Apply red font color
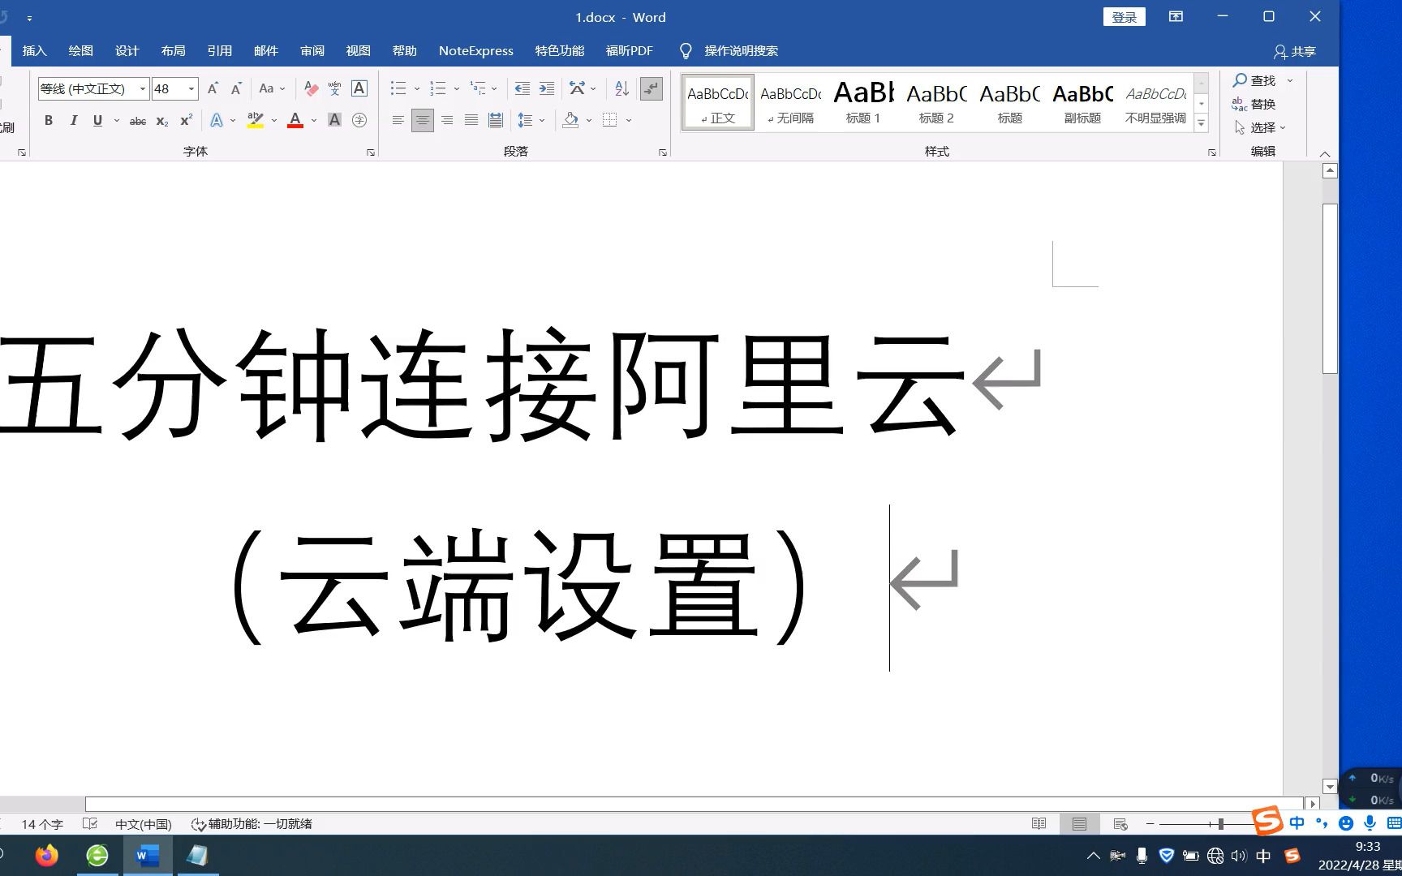Viewport: 1402px width, 876px height. [295, 120]
